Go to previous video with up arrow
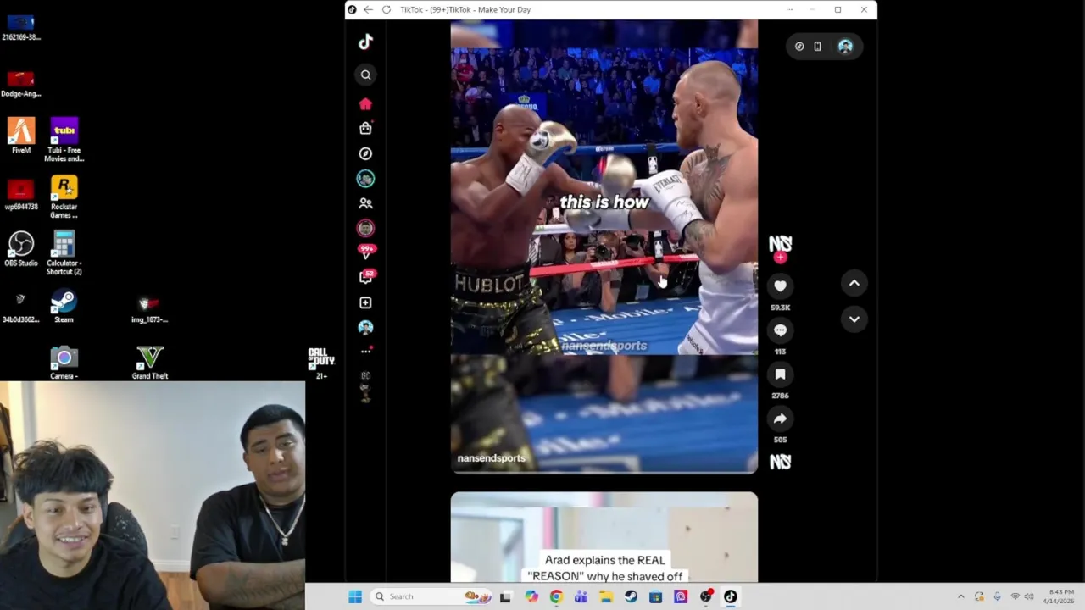This screenshot has width=1085, height=610. point(854,284)
